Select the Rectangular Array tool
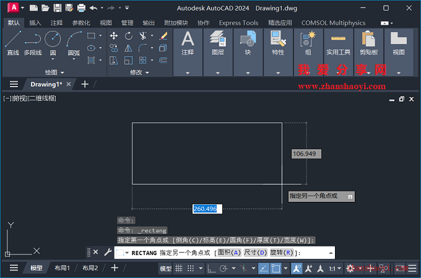 tap(143, 61)
